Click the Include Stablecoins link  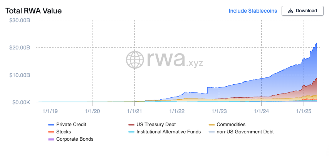[x=253, y=11]
